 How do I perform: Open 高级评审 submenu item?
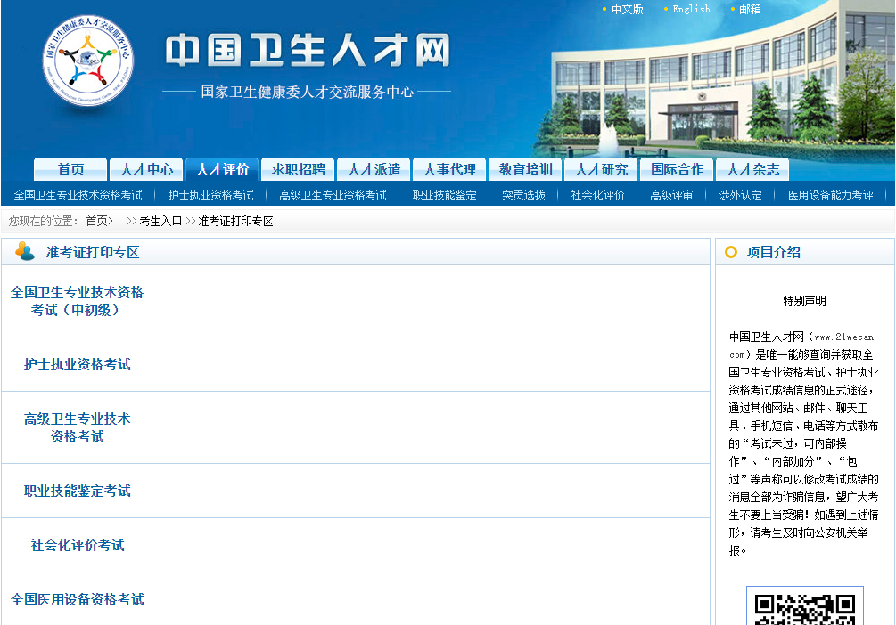point(671,195)
